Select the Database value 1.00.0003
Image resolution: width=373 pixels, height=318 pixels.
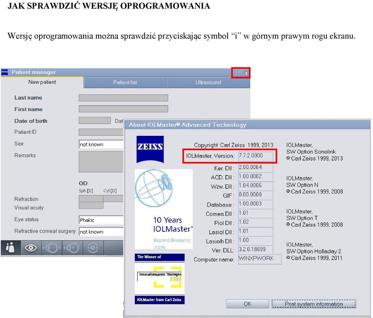[x=256, y=204]
